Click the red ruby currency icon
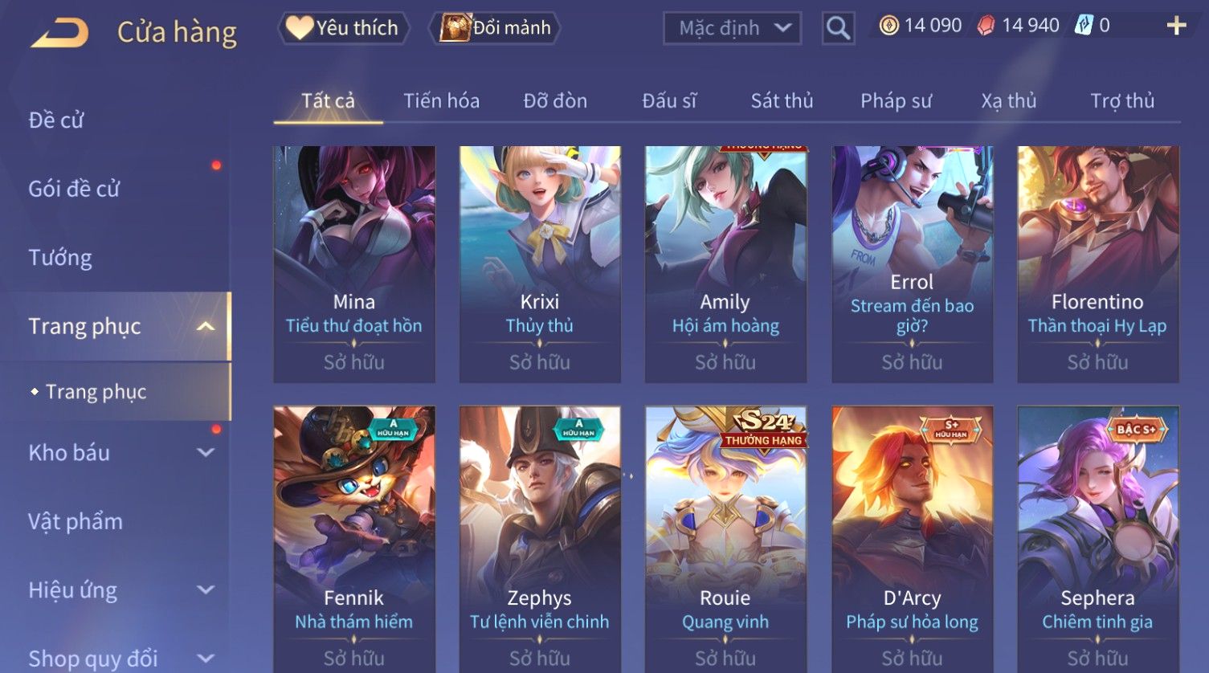This screenshot has height=673, width=1209. pyautogui.click(x=986, y=27)
